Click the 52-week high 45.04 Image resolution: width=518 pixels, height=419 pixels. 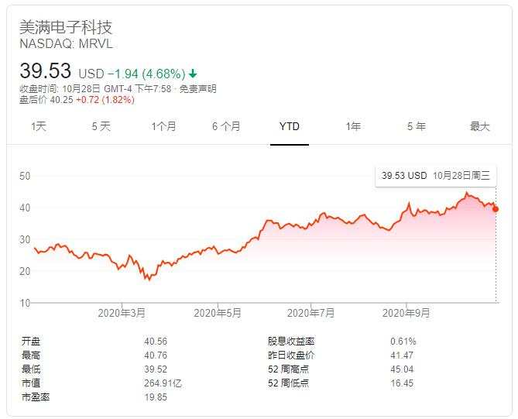(402, 369)
